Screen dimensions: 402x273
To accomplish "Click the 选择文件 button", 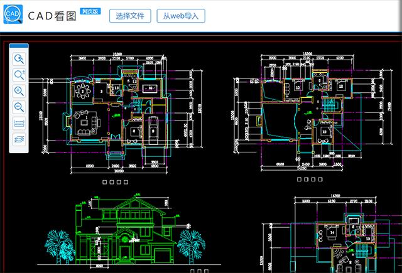I will 130,16.
